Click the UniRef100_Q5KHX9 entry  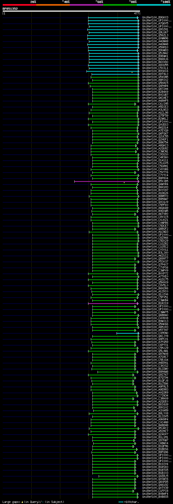pyautogui.click(x=155, y=283)
